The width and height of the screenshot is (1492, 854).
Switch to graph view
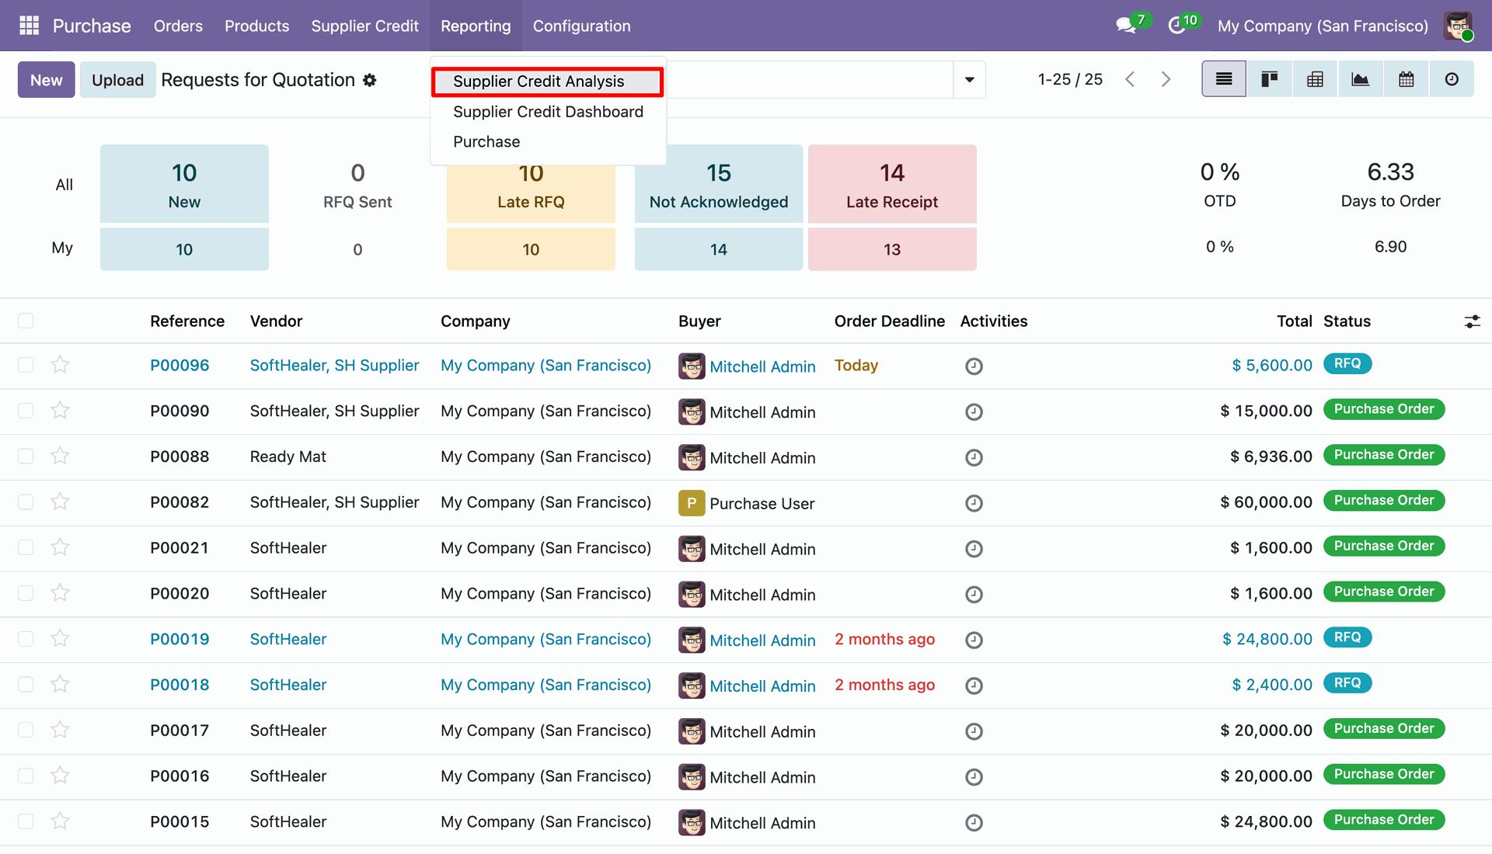[1361, 79]
